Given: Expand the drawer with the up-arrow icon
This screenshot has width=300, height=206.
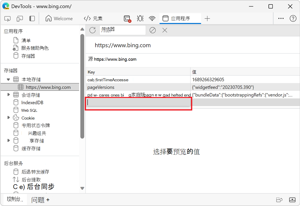Looking at the screenshot, I should 292,200.
